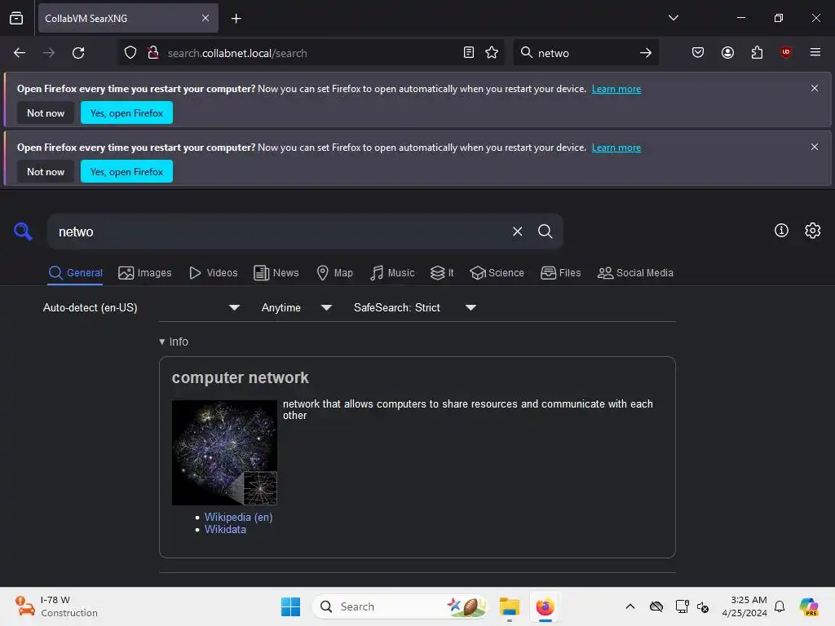Dismiss the second Open Firefox notification
This screenshot has height=626, width=835.
point(815,147)
